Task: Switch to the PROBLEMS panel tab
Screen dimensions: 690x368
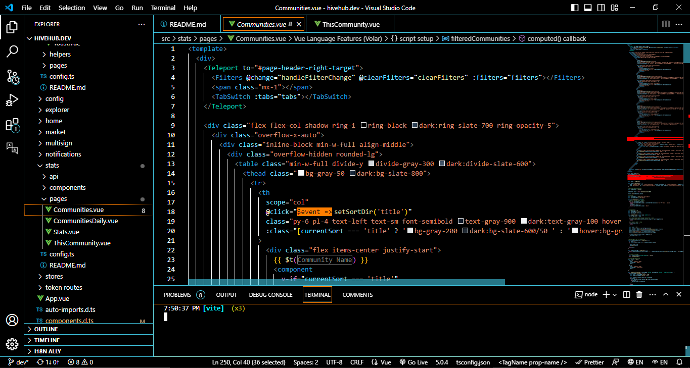Action: point(183,295)
